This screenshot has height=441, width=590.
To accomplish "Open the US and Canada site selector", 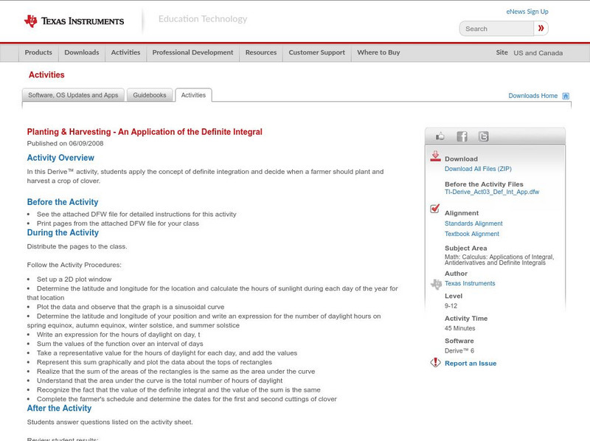I will 538,53.
